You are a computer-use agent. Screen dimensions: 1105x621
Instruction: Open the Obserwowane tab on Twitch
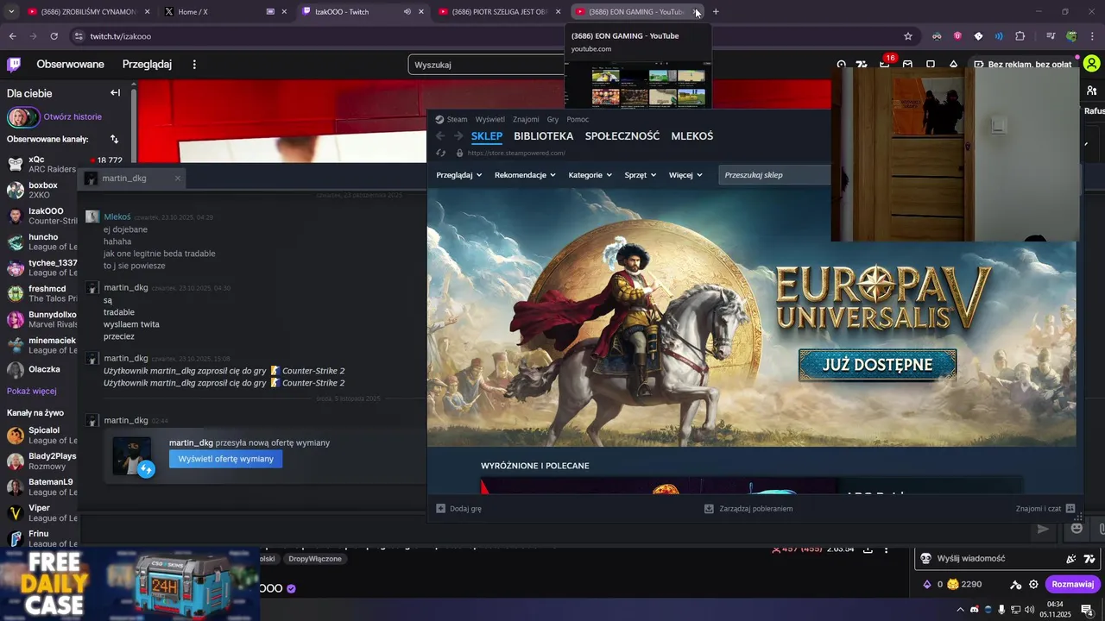coord(70,65)
